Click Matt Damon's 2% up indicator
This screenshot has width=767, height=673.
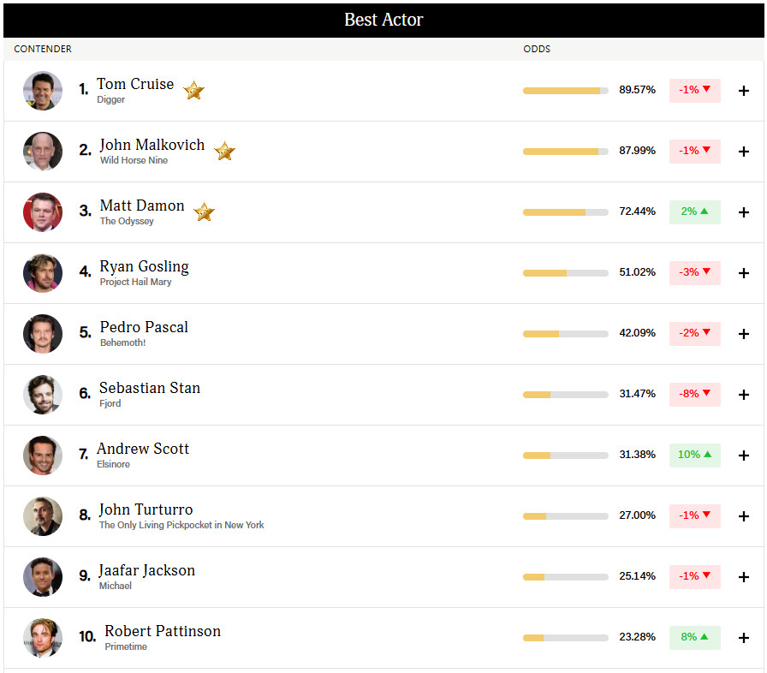click(x=694, y=211)
